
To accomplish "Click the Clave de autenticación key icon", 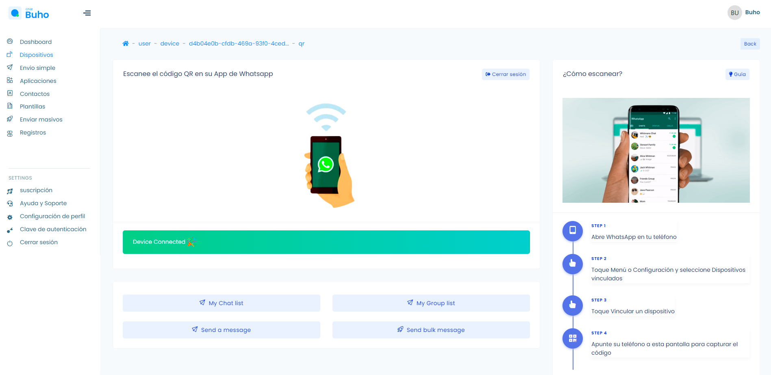I will 10,230.
